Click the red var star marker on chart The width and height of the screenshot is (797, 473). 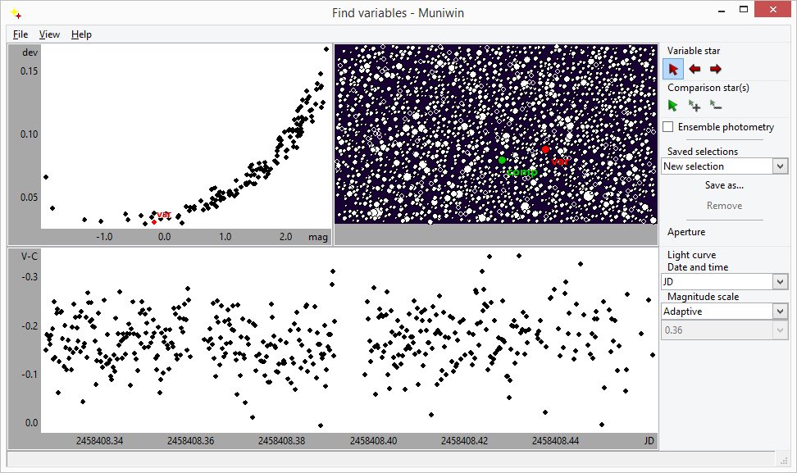tap(545, 149)
